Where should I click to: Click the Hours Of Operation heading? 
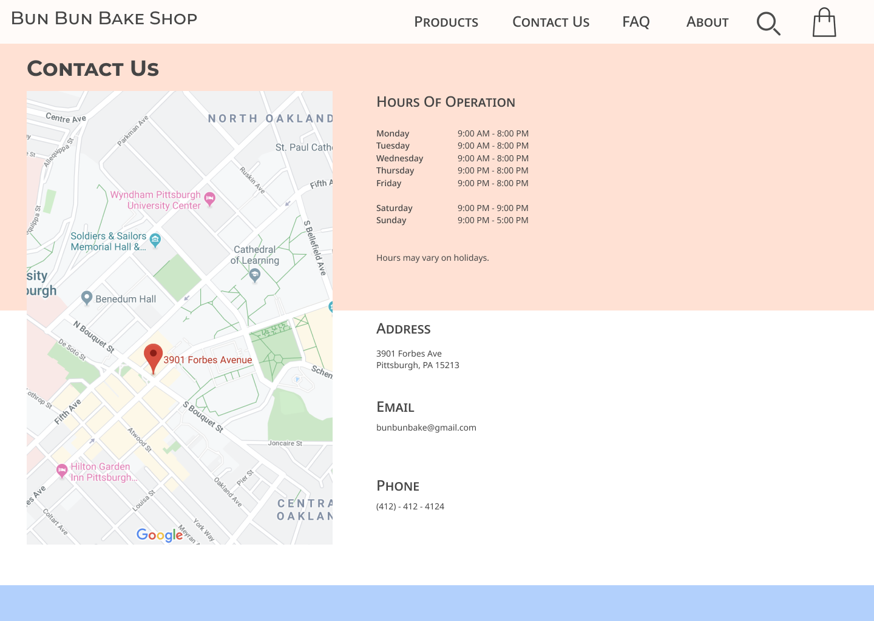pyautogui.click(x=445, y=102)
